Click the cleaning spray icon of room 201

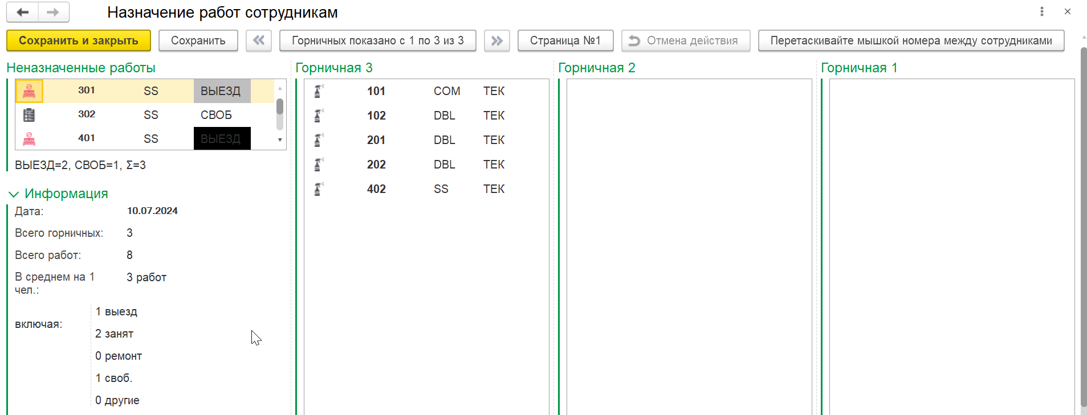coord(319,140)
